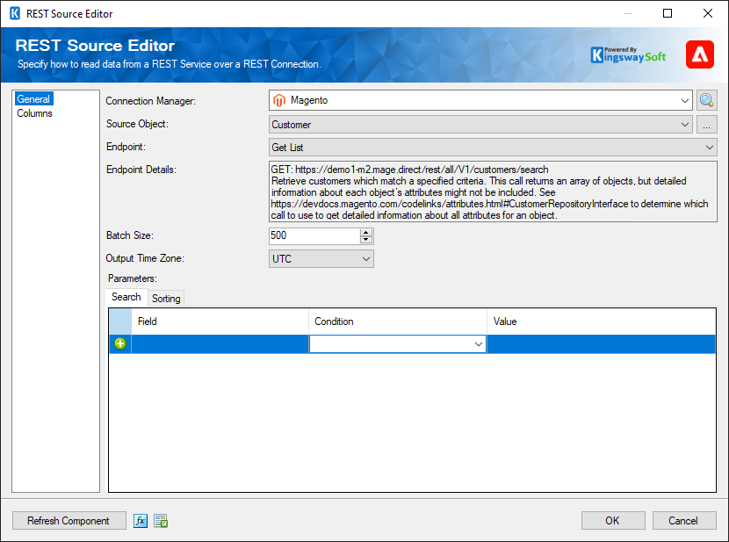
Task: Click the Batch Size input field
Action: pyautogui.click(x=314, y=235)
